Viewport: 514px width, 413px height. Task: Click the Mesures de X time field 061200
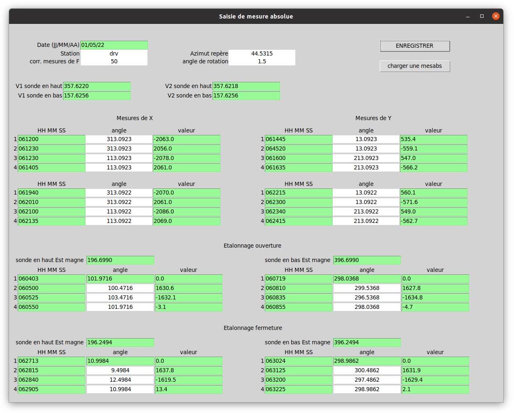[x=51, y=139]
